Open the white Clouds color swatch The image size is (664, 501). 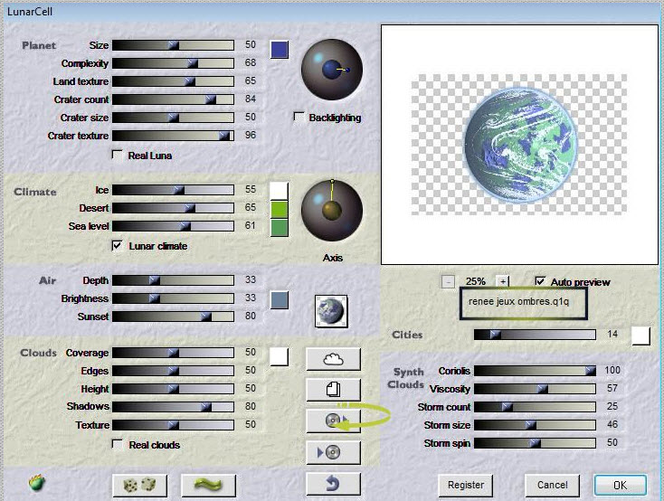pos(279,356)
